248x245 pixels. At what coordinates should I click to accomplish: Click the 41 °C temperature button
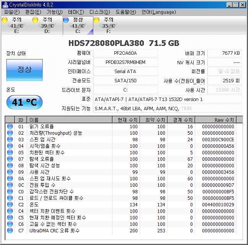click(24, 102)
